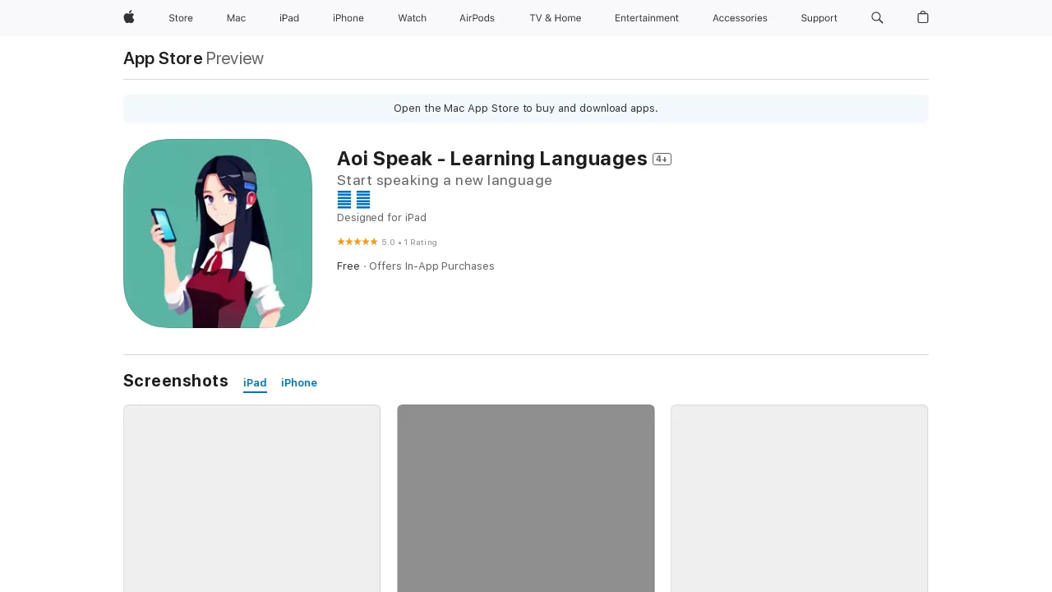Open the Entertainment menu

(x=647, y=18)
